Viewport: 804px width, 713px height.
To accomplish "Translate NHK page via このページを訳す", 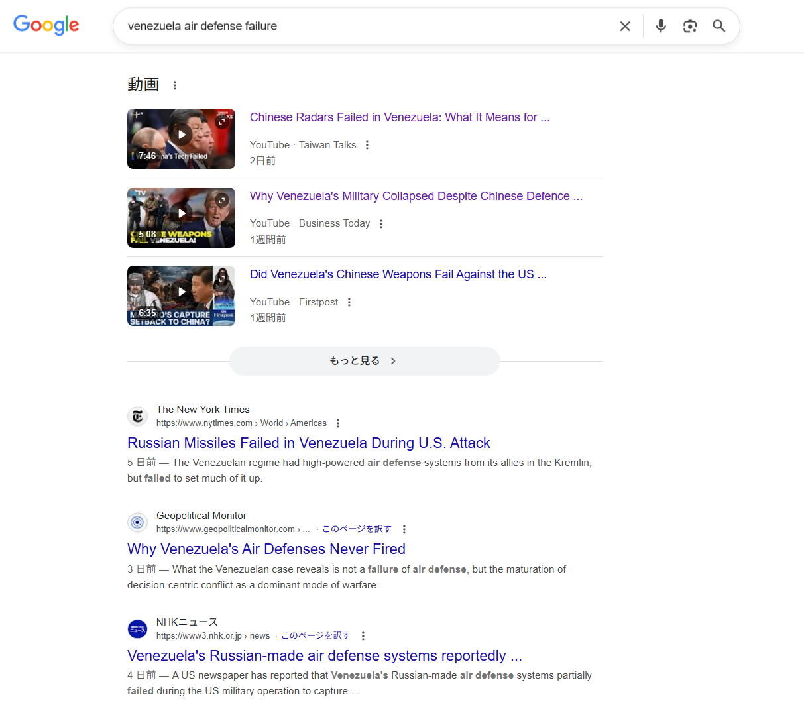I will 316,635.
